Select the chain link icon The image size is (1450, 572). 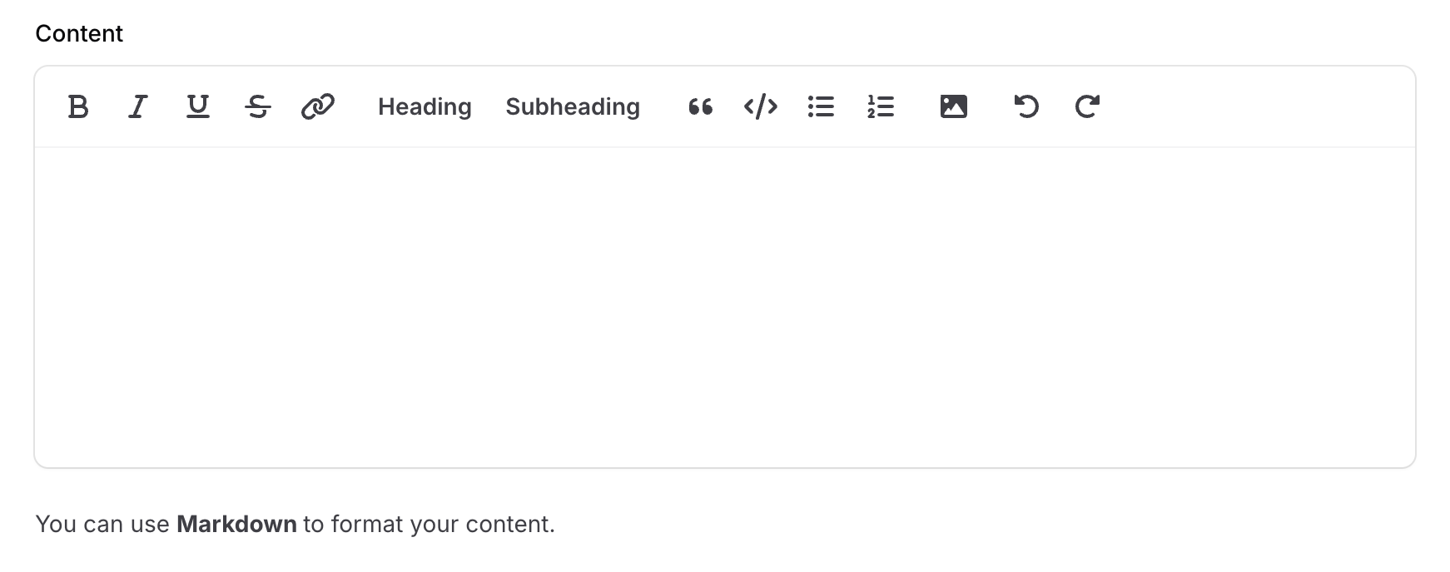click(319, 106)
